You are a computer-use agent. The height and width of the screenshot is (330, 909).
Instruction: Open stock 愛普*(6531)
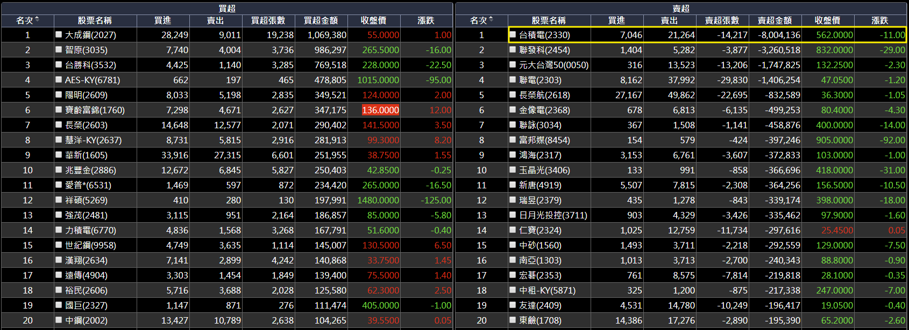pyautogui.click(x=88, y=185)
